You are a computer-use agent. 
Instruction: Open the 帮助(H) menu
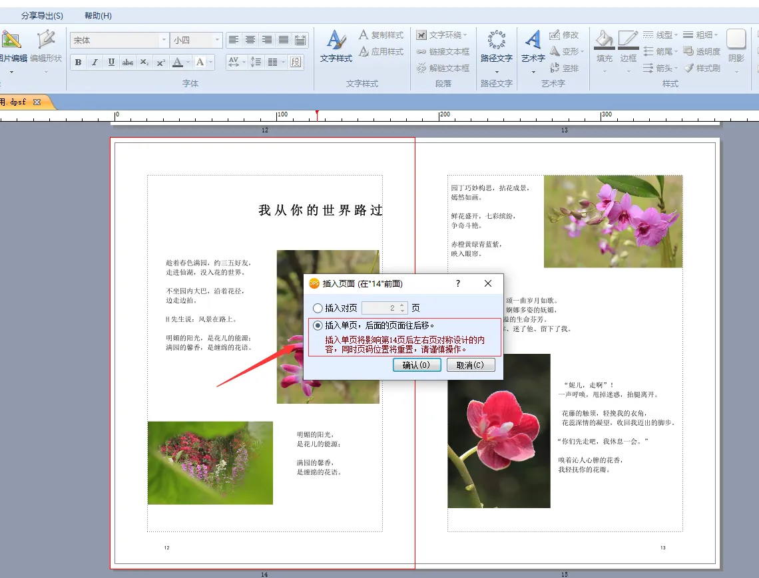[98, 15]
